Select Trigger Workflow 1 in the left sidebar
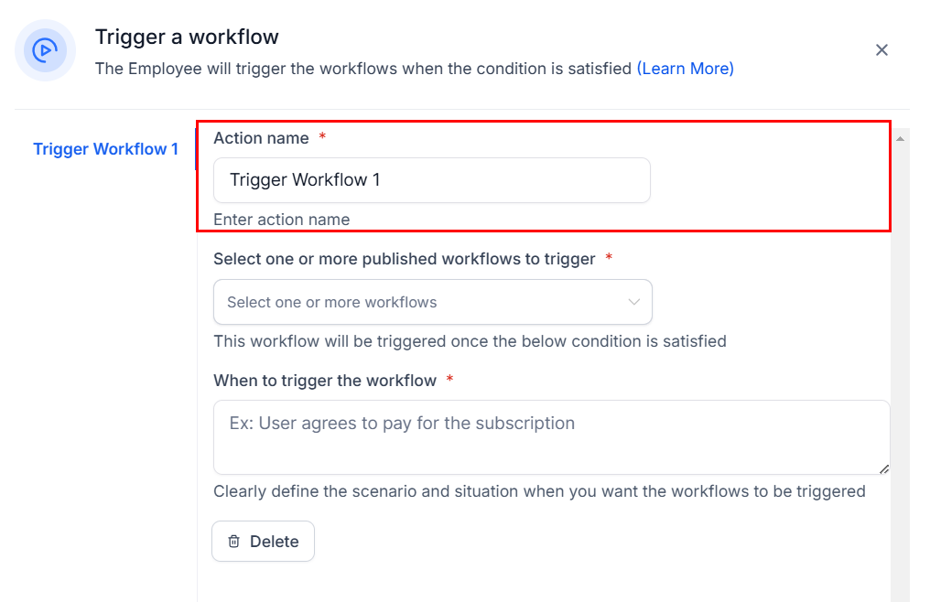The width and height of the screenshot is (930, 602). pyautogui.click(x=106, y=148)
